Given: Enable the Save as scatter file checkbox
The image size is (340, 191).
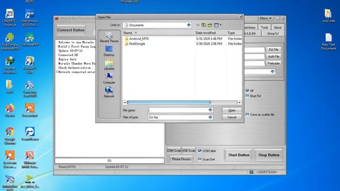Looking at the screenshot, I should (x=247, y=115).
